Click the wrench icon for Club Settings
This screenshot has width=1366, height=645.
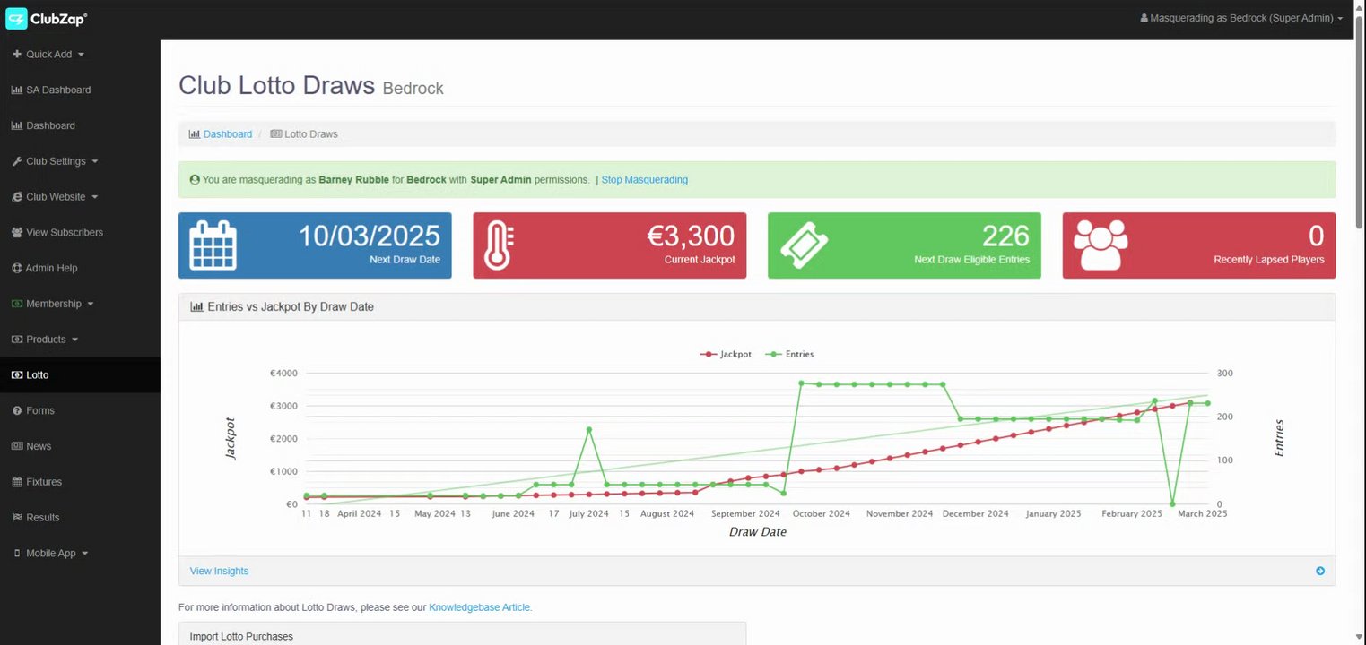click(x=17, y=161)
